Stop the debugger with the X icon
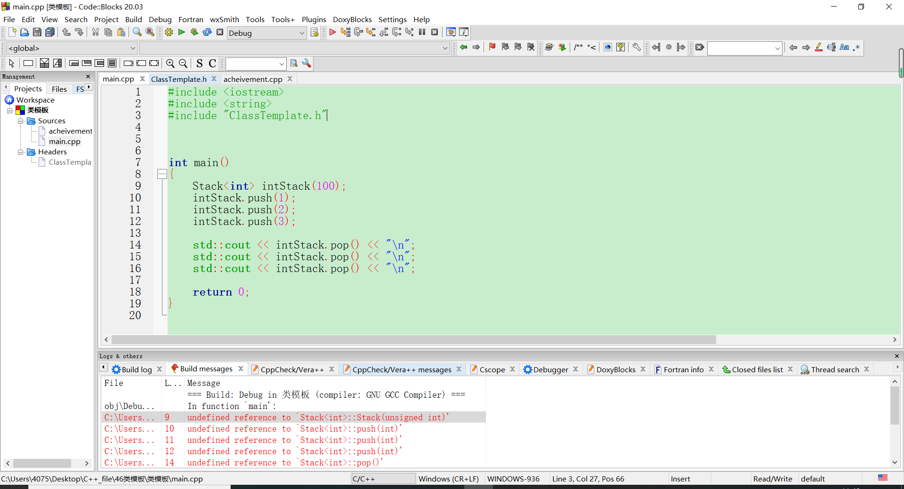This screenshot has width=904, height=489. tap(435, 32)
